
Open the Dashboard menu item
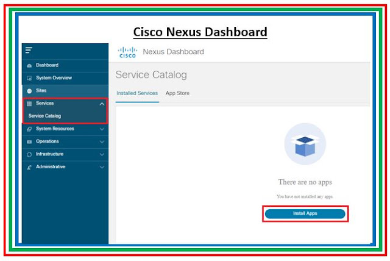click(65, 65)
